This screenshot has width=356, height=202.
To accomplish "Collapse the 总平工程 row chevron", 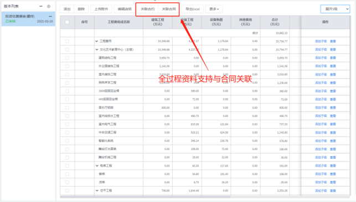I will coord(97,191).
